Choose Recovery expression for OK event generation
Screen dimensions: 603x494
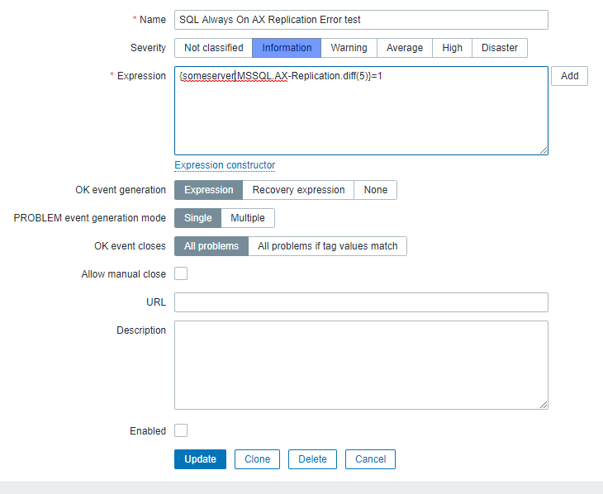pos(298,190)
